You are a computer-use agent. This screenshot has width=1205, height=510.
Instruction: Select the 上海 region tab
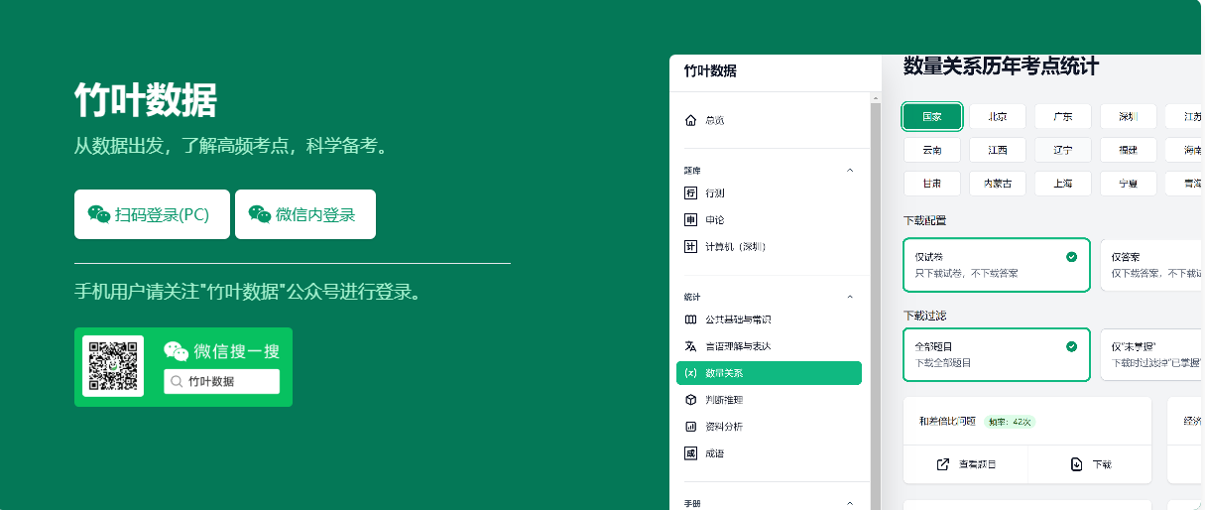(x=1063, y=184)
